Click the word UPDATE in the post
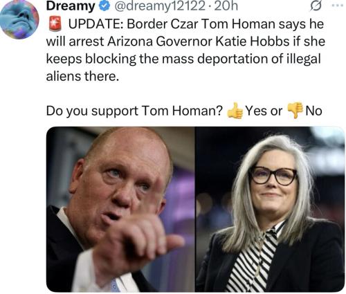 (x=95, y=24)
